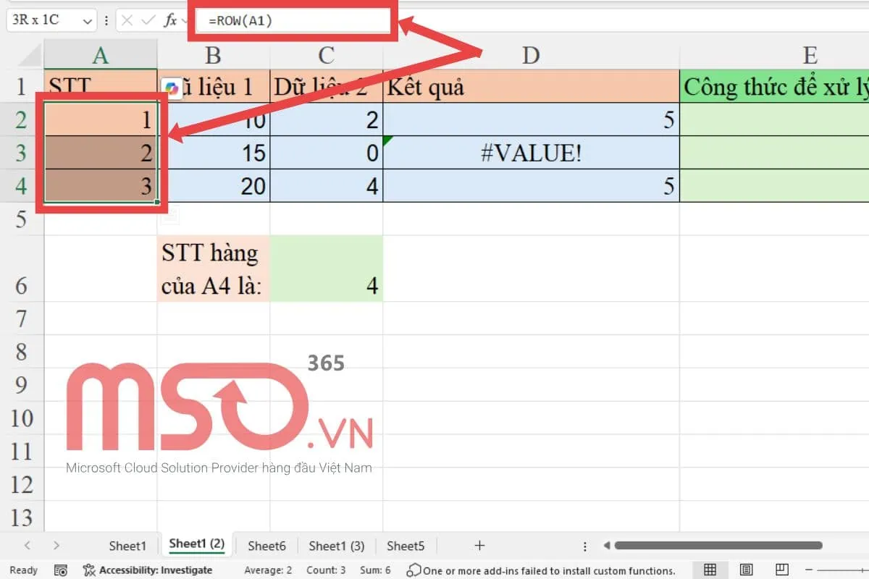Click the Insert Function (fx) icon

171,20
